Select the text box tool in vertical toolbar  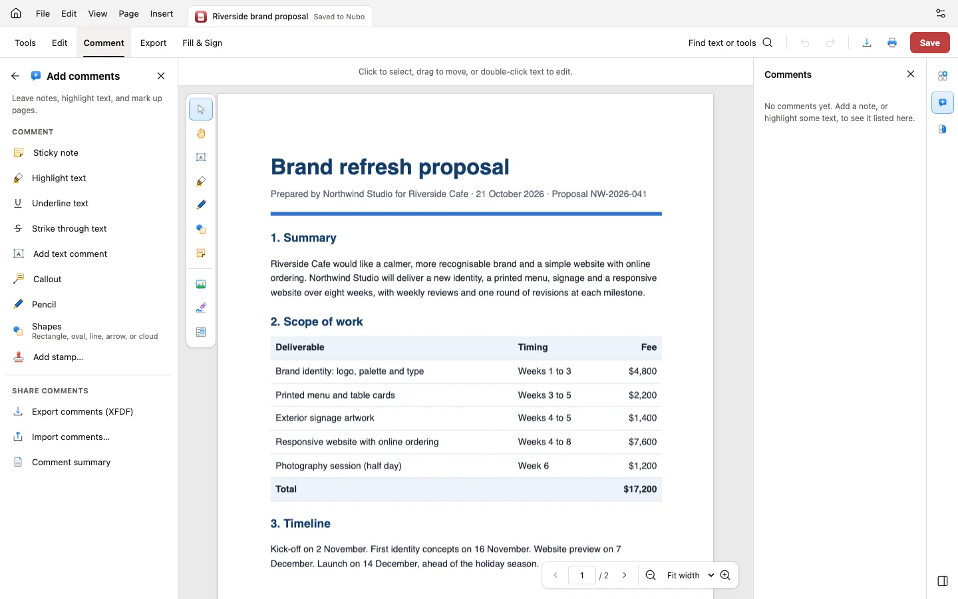[x=201, y=157]
